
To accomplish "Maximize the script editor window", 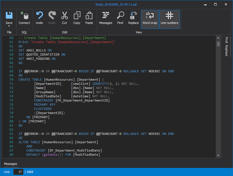I will [x=215, y=4].
